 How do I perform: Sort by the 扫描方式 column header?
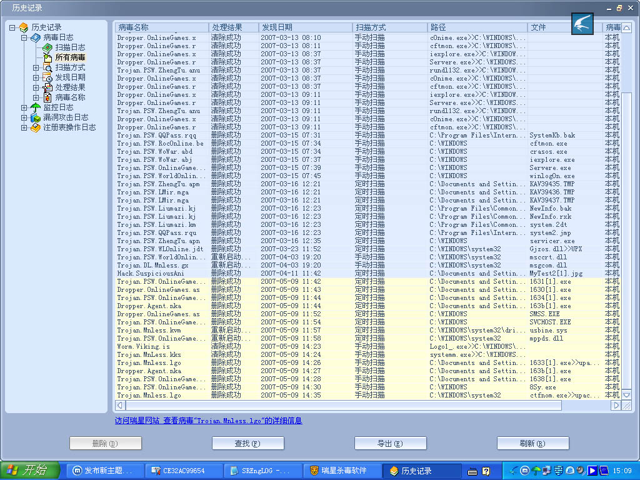(390, 27)
